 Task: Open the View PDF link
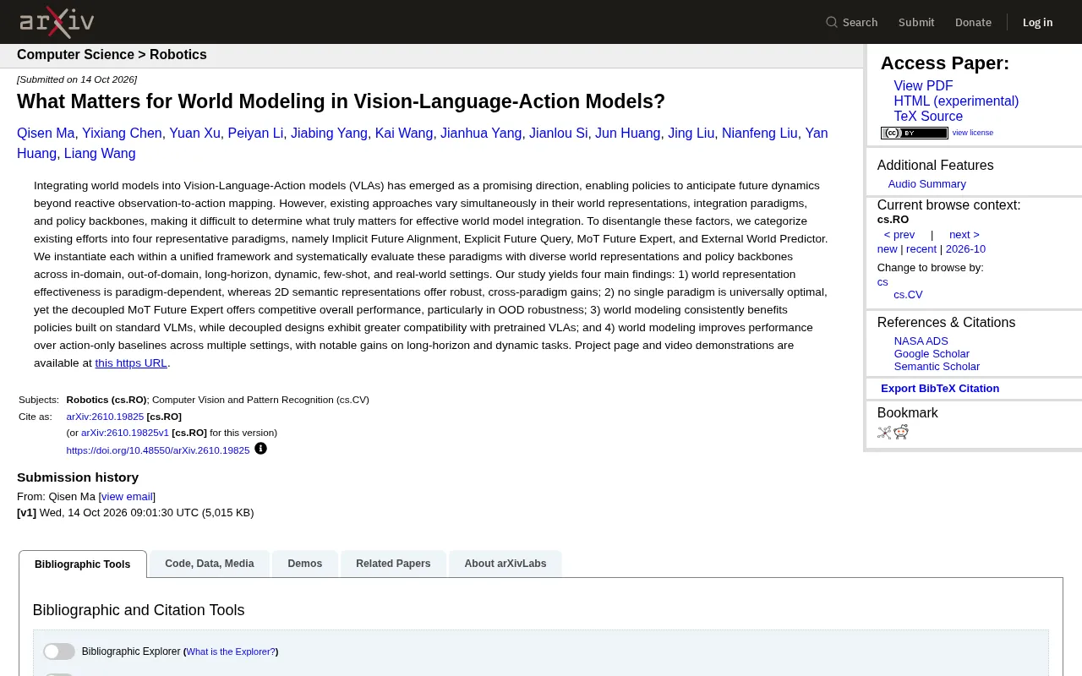923,86
